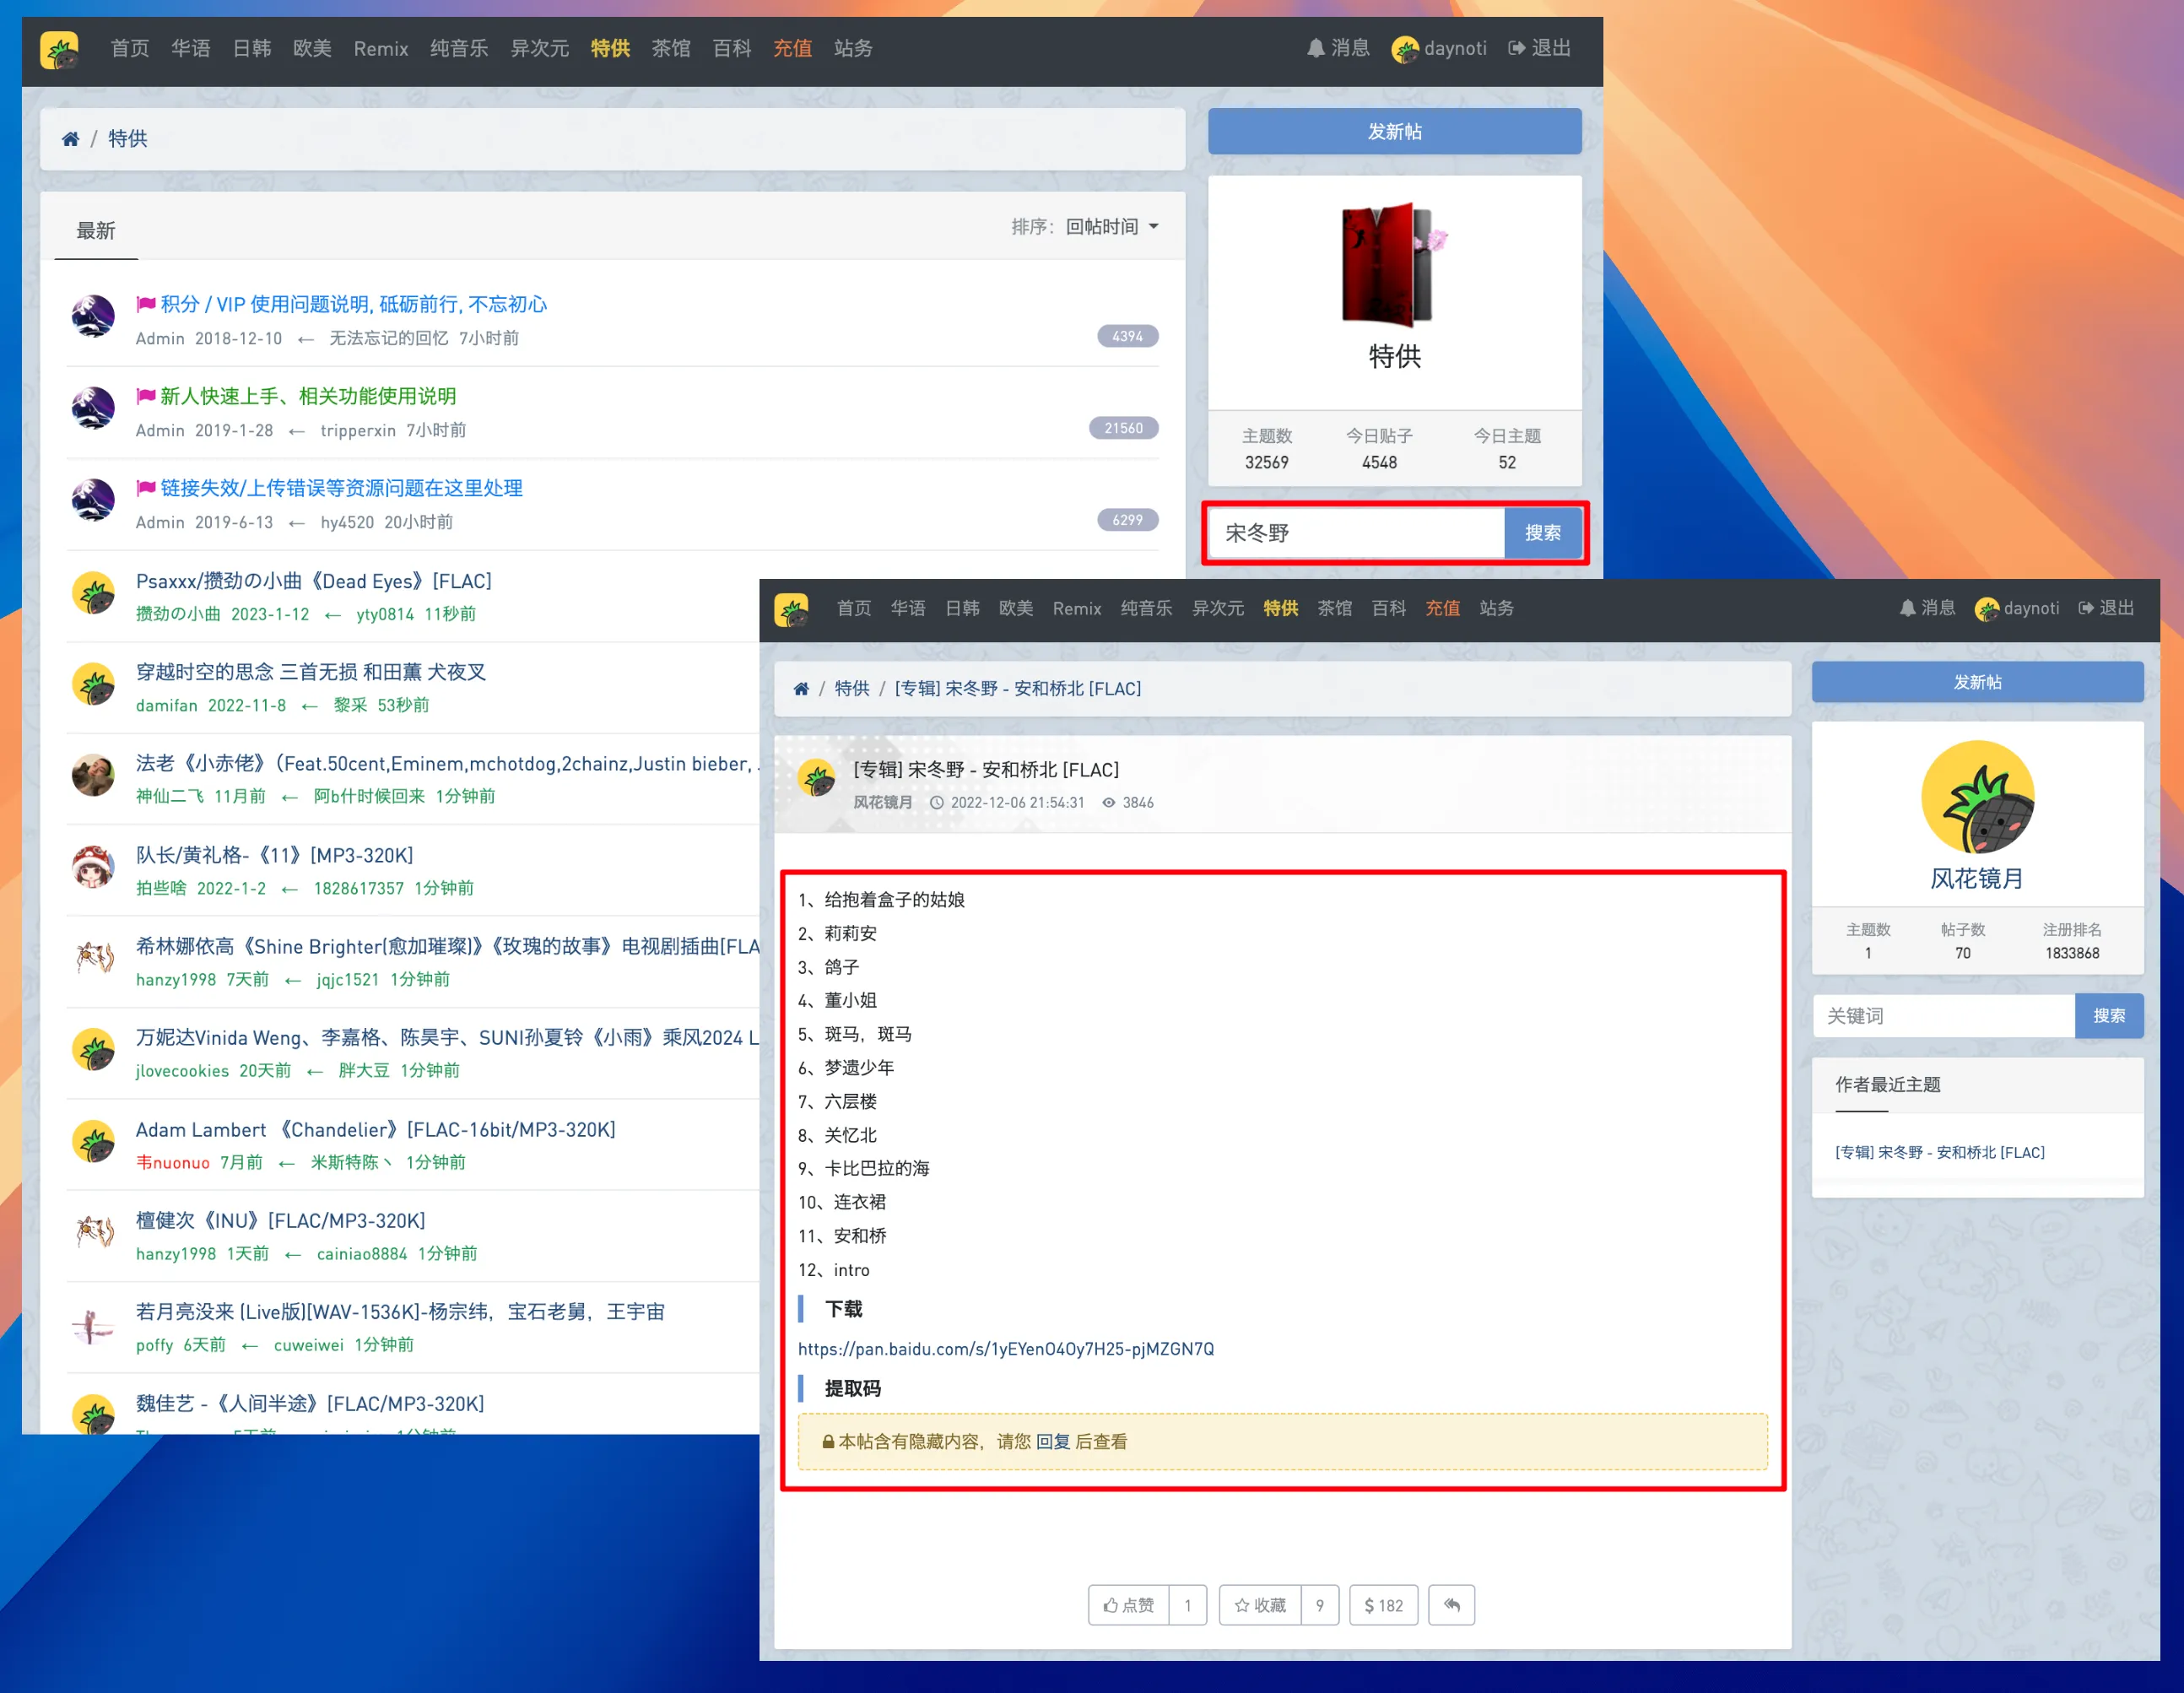Click favorite count 9 beside 收藏

[1319, 1605]
